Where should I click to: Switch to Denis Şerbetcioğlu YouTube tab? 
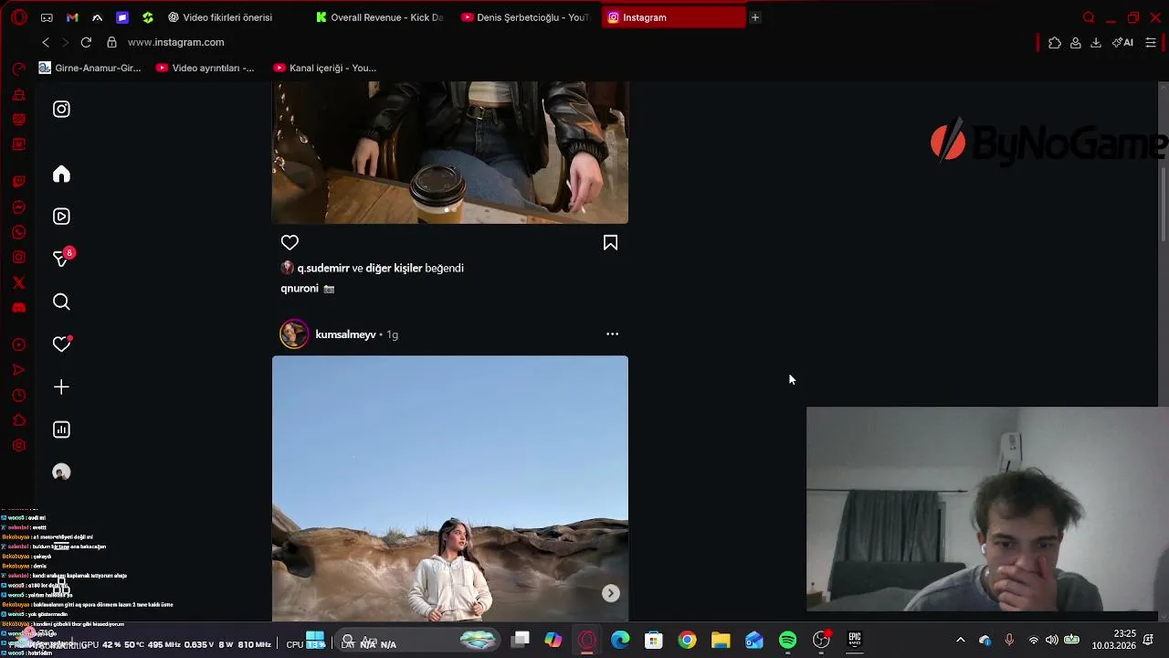tap(526, 17)
